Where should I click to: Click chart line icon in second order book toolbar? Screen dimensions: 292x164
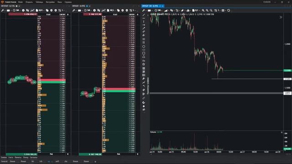(x=104, y=10)
